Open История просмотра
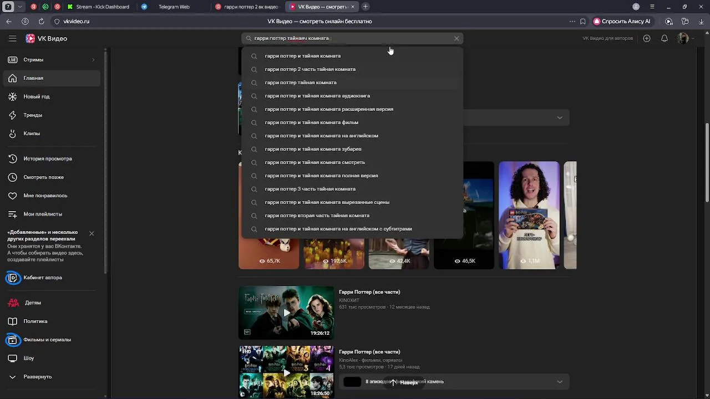 pyautogui.click(x=51, y=158)
